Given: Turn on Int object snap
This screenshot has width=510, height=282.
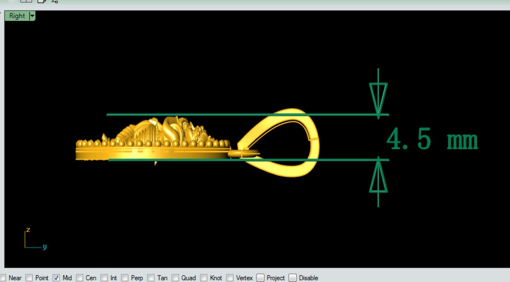Looking at the screenshot, I should point(104,278).
